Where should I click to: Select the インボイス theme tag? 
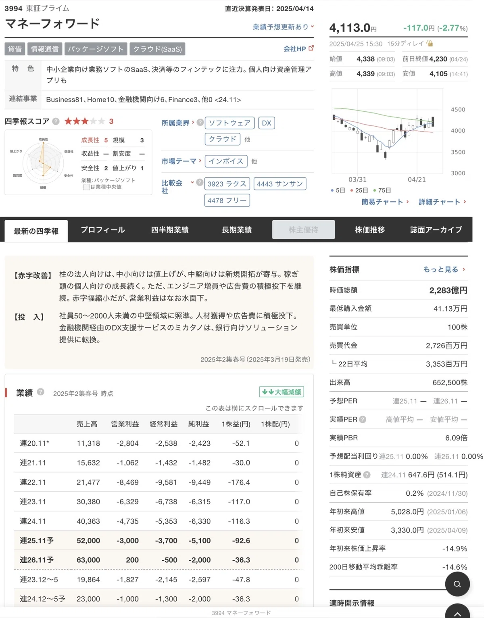(x=226, y=161)
